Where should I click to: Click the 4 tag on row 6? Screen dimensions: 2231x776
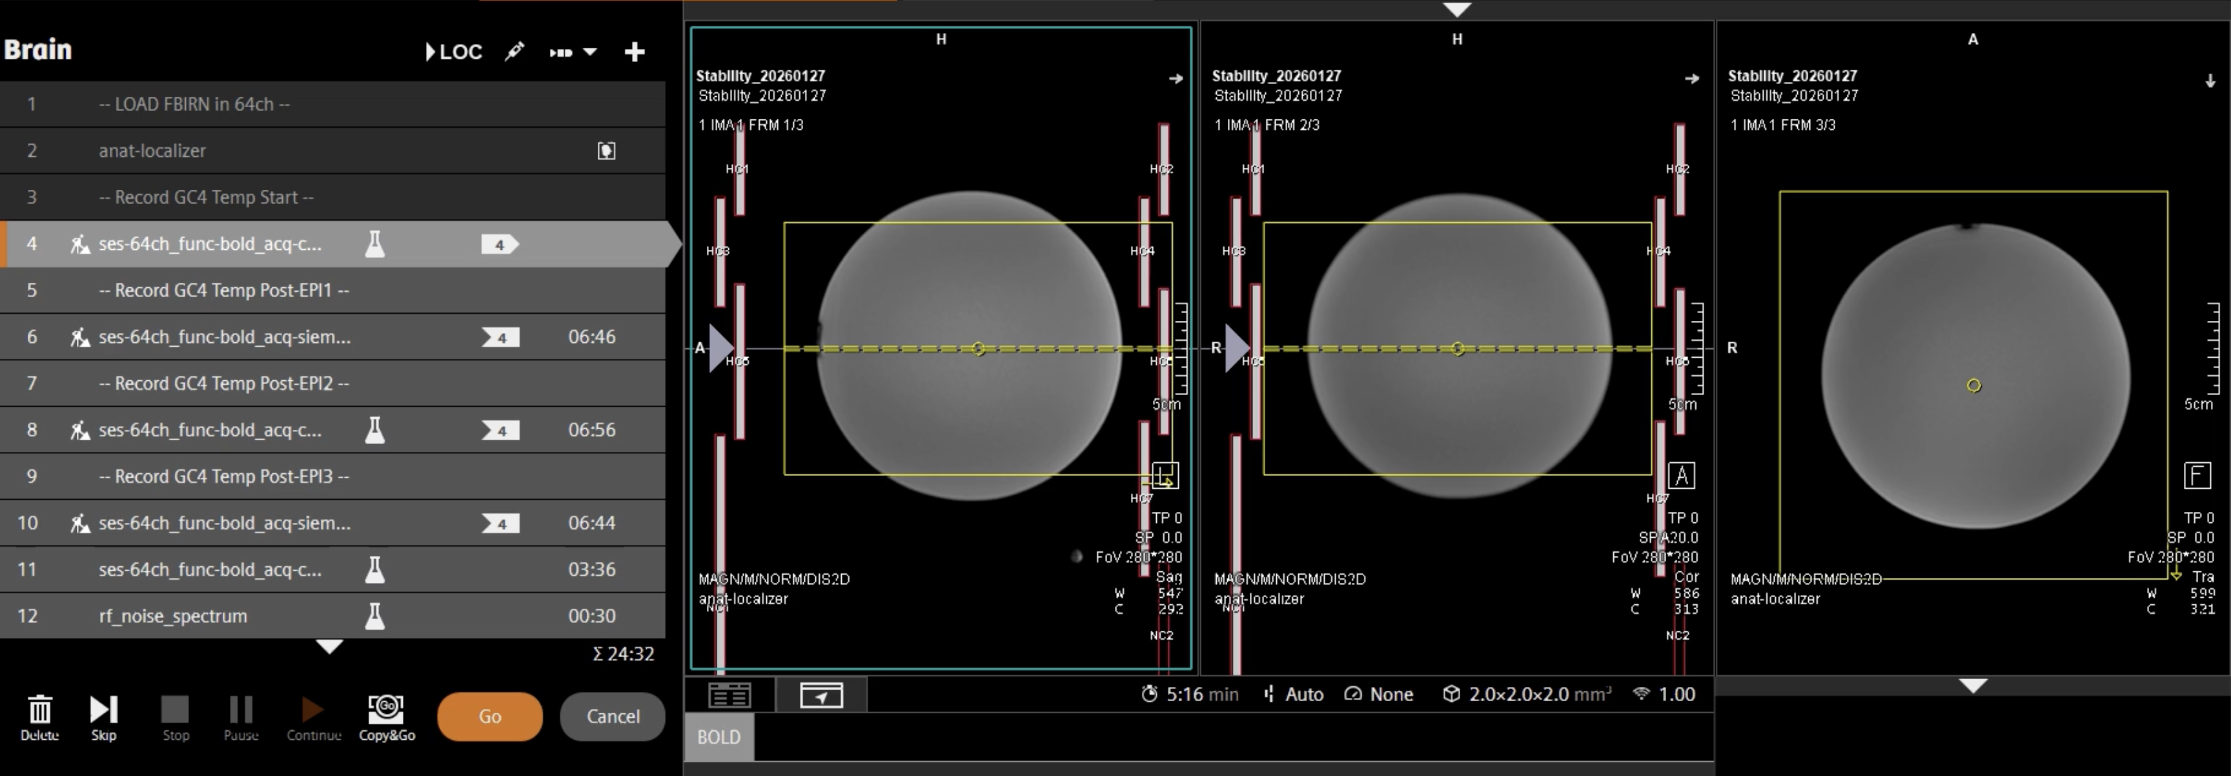pyautogui.click(x=500, y=338)
